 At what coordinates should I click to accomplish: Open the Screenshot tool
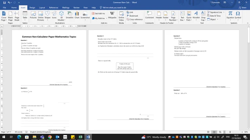click(x=85, y=16)
